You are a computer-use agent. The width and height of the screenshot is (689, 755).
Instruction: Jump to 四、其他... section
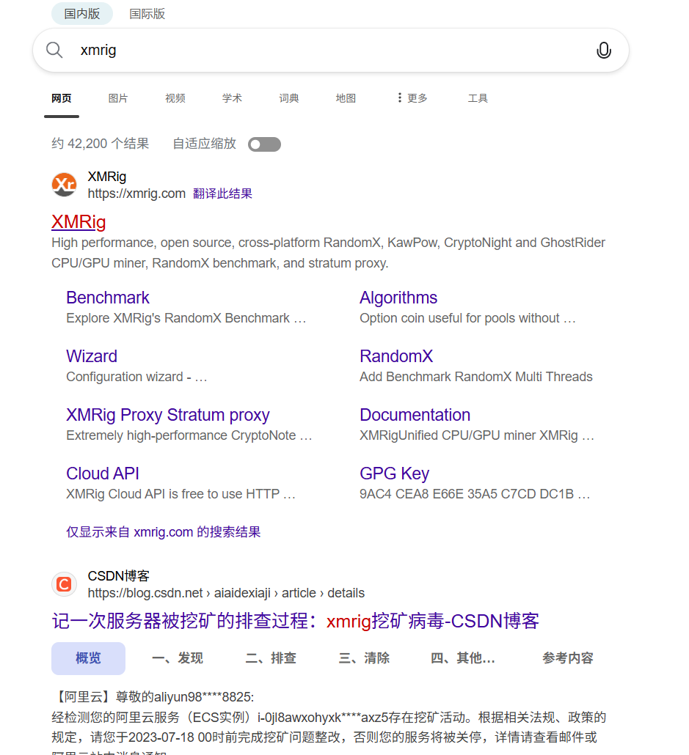point(463,658)
